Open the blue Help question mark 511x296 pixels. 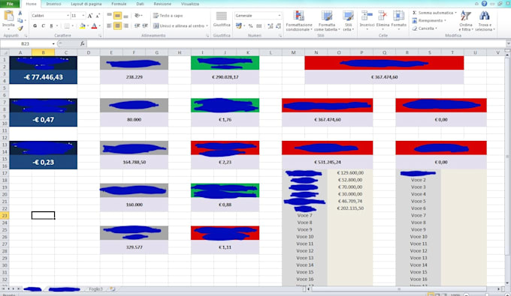(x=484, y=4)
